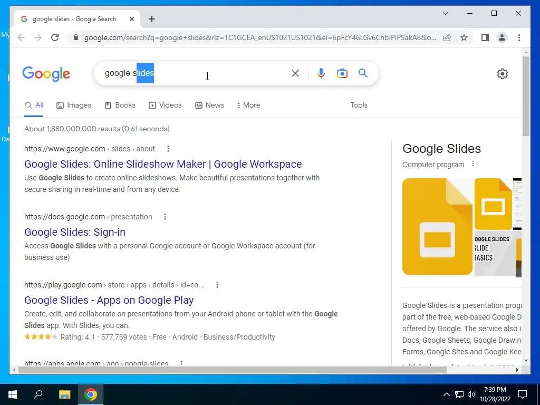Click the results count text
This screenshot has width=540, height=405.
[x=97, y=129]
